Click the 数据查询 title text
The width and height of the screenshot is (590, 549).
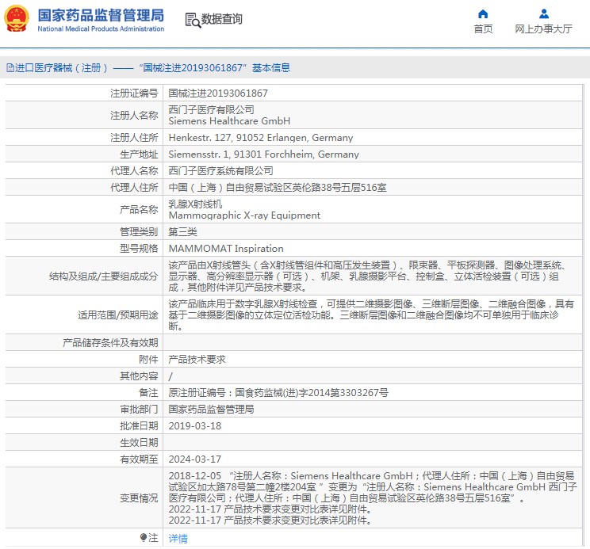pos(221,19)
